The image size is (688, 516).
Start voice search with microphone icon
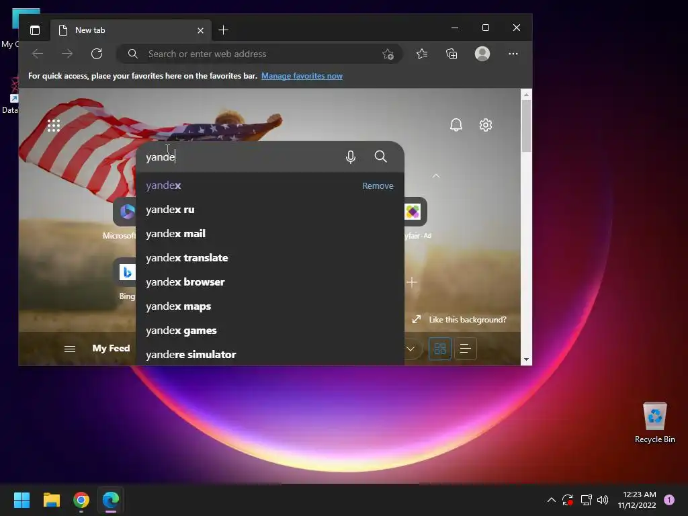tap(351, 157)
